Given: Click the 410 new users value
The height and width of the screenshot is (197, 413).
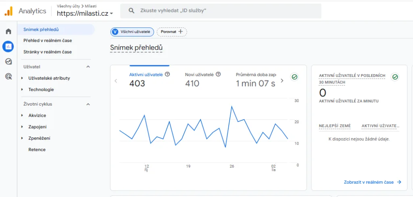Looking at the screenshot, I should (192, 84).
